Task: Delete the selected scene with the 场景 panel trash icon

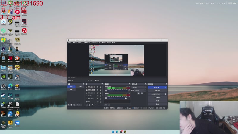Action: click(x=71, y=105)
